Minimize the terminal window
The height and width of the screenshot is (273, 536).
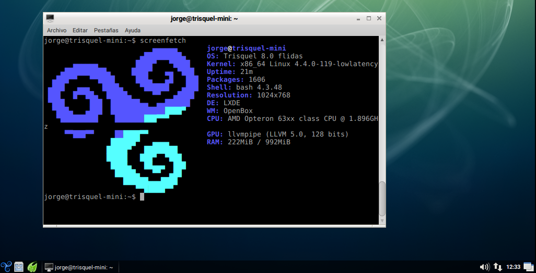(x=358, y=18)
